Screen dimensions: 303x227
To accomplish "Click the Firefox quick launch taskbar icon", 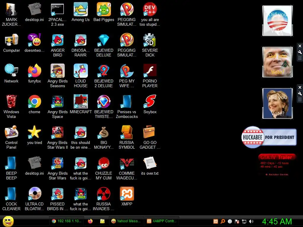I will 90,221.
